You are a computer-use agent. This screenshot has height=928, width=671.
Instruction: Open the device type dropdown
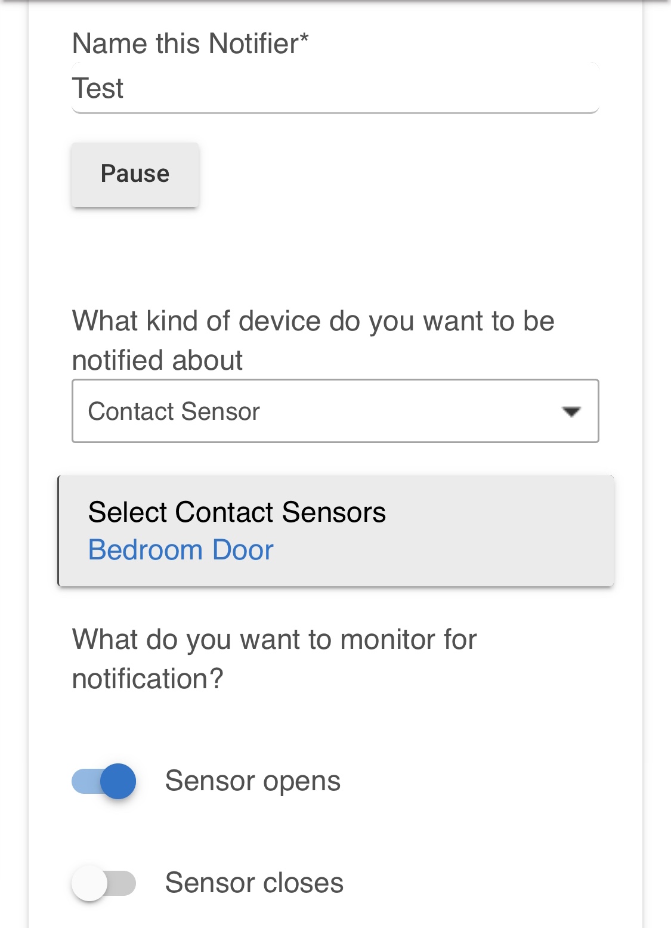[x=335, y=412]
